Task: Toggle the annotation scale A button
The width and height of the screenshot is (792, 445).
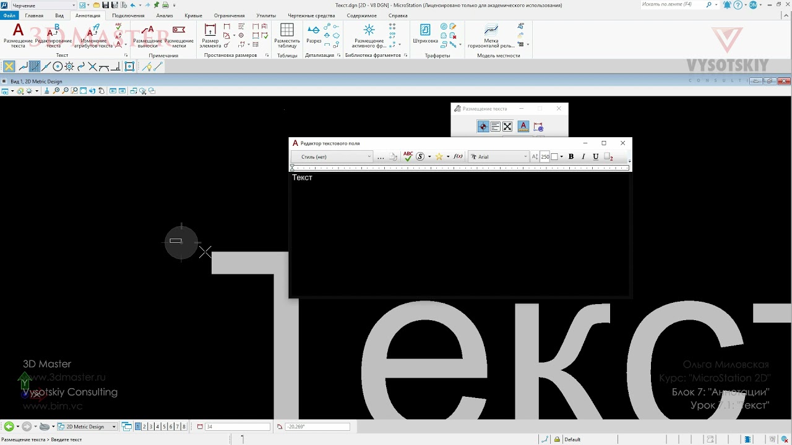Action: pos(523,126)
